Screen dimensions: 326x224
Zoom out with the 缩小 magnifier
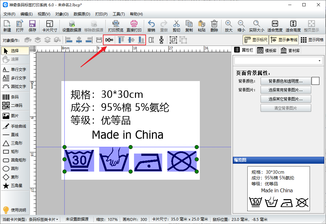[x=241, y=26]
